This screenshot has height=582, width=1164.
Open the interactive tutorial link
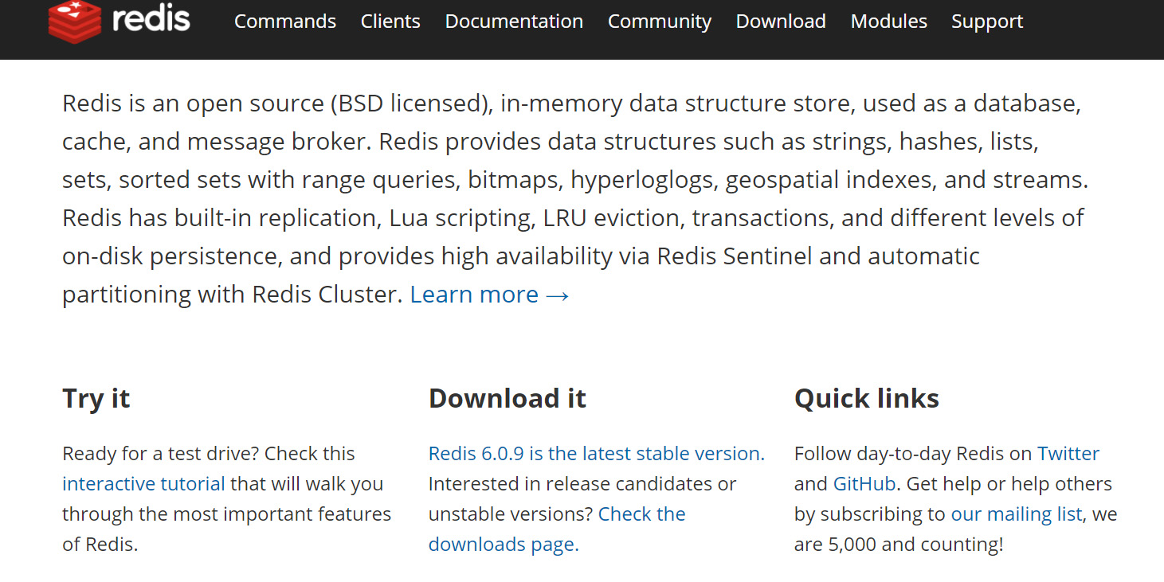pos(143,484)
